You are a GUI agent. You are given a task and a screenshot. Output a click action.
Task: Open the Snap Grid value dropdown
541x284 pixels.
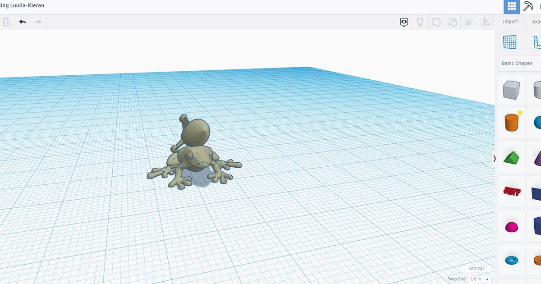coord(479,279)
